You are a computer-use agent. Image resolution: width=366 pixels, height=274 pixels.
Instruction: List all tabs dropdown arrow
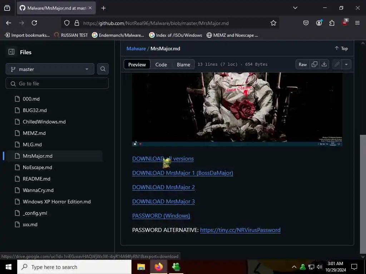point(295,8)
